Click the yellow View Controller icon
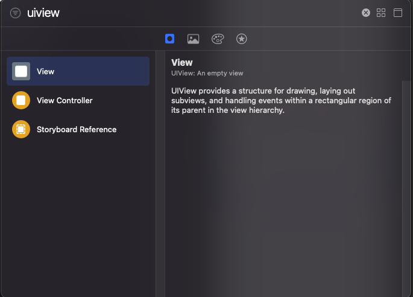The width and height of the screenshot is (413, 297). [x=21, y=100]
